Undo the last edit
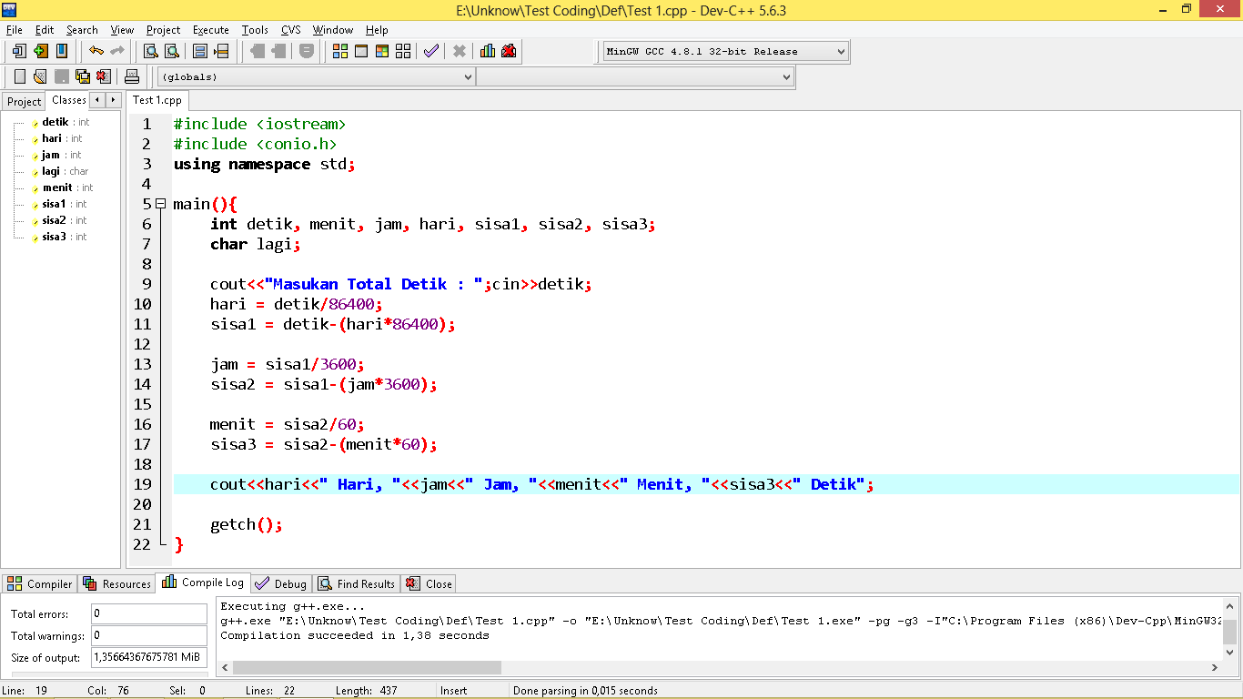Viewport: 1243px width, 699px height. 96,51
